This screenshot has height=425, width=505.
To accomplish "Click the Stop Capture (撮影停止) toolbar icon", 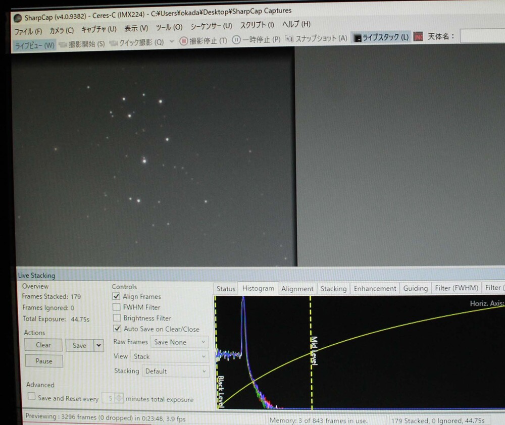I will (184, 40).
